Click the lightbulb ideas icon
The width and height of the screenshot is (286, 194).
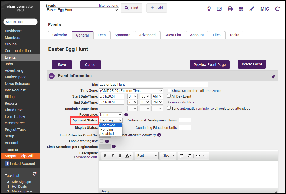pos(209,9)
